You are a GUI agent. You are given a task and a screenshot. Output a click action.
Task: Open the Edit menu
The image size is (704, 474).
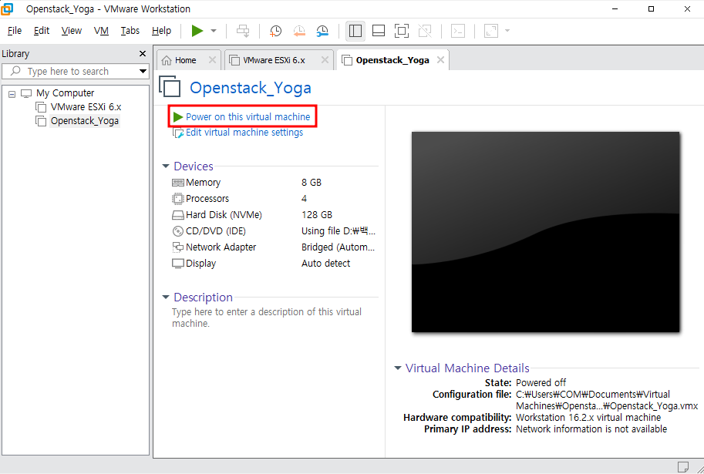click(x=42, y=31)
